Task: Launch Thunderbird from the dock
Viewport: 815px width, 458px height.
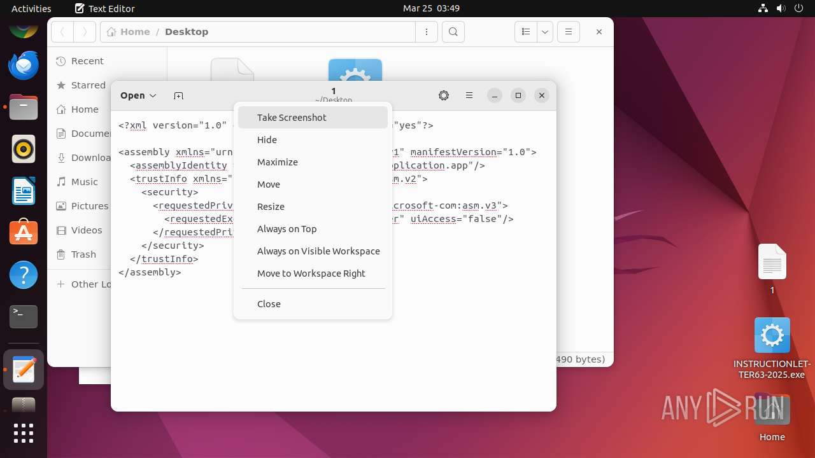Action: [24, 65]
